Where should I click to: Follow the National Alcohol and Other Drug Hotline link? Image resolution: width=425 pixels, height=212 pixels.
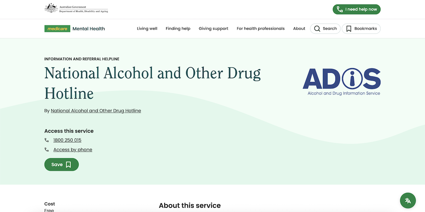(x=96, y=110)
